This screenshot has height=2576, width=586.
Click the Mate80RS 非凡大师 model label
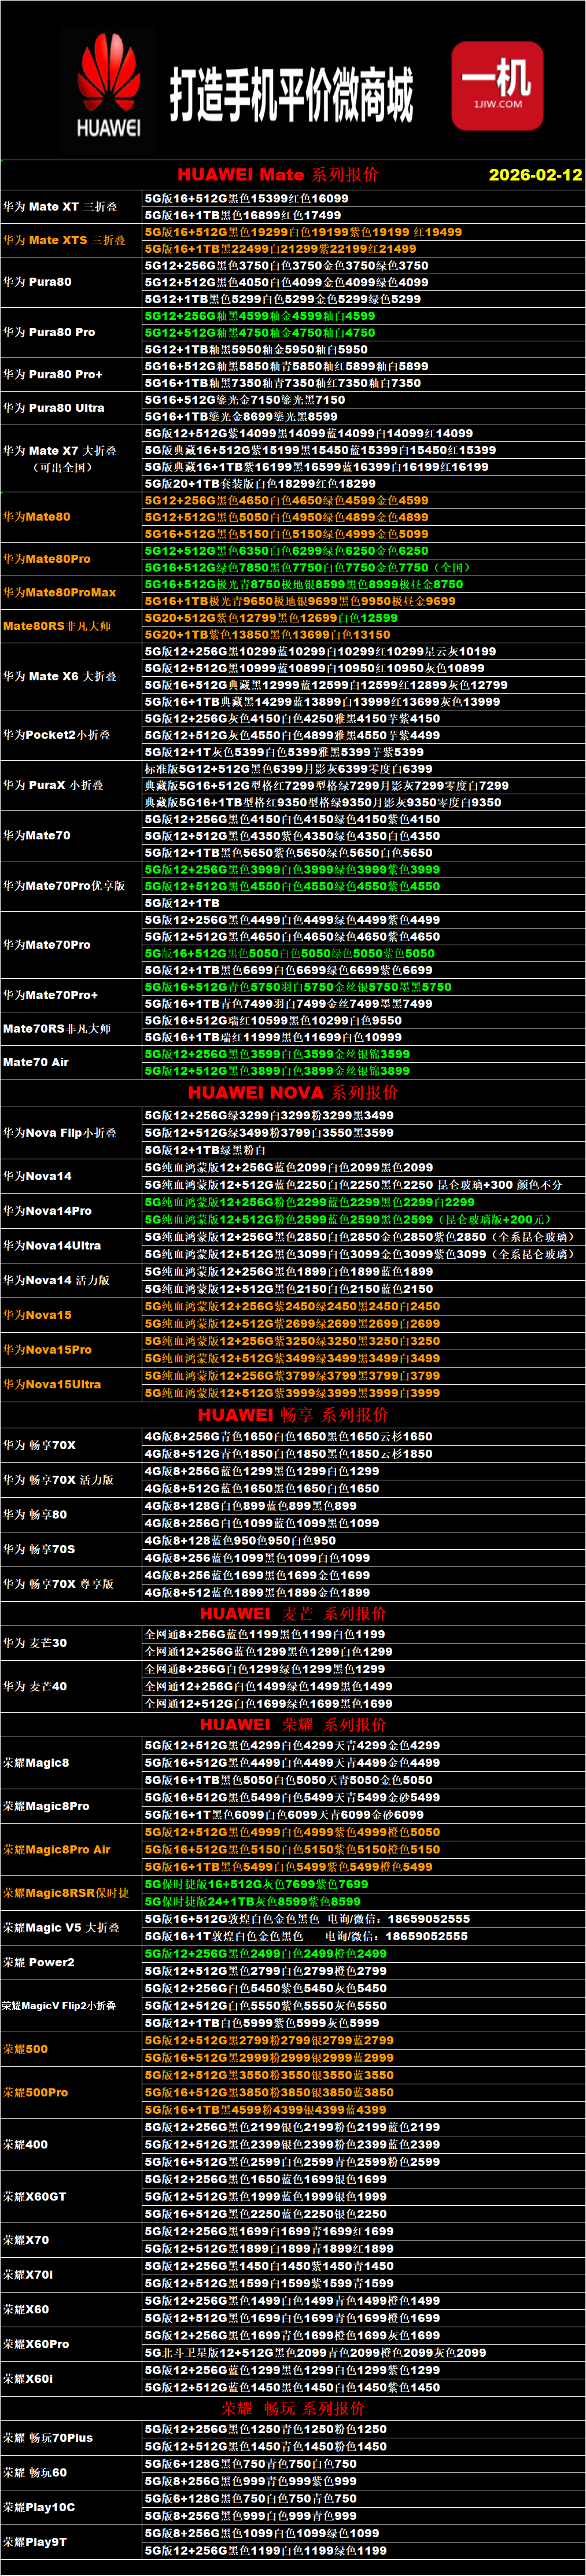(57, 626)
